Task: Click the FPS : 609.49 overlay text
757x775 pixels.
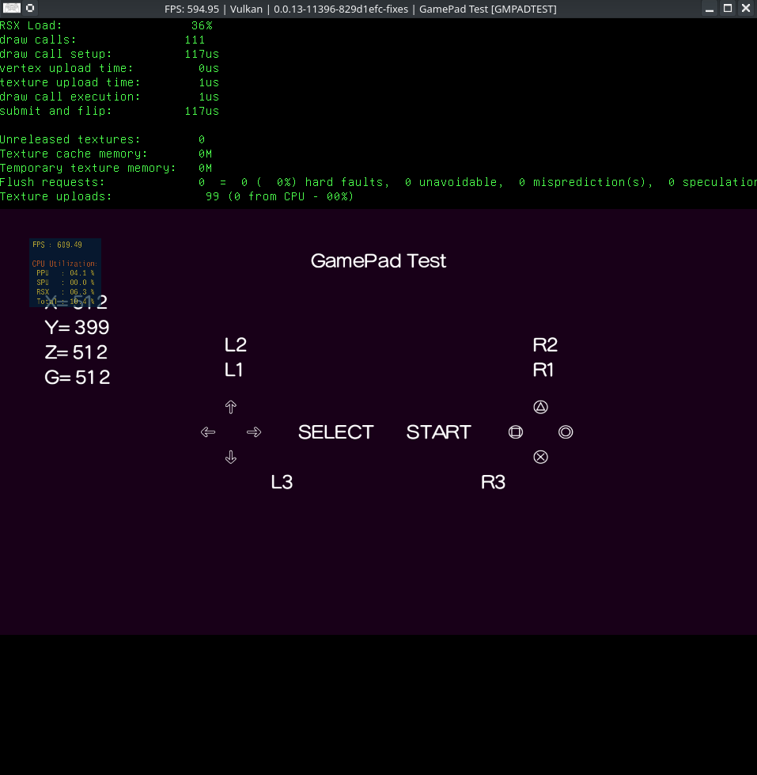Action: coord(57,245)
